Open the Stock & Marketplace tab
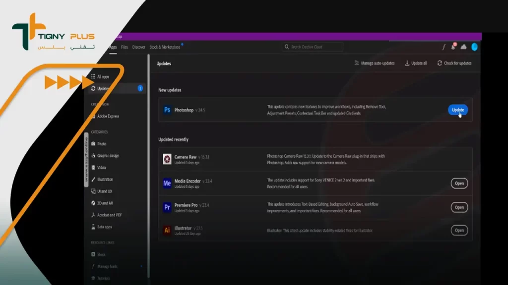 click(x=165, y=47)
